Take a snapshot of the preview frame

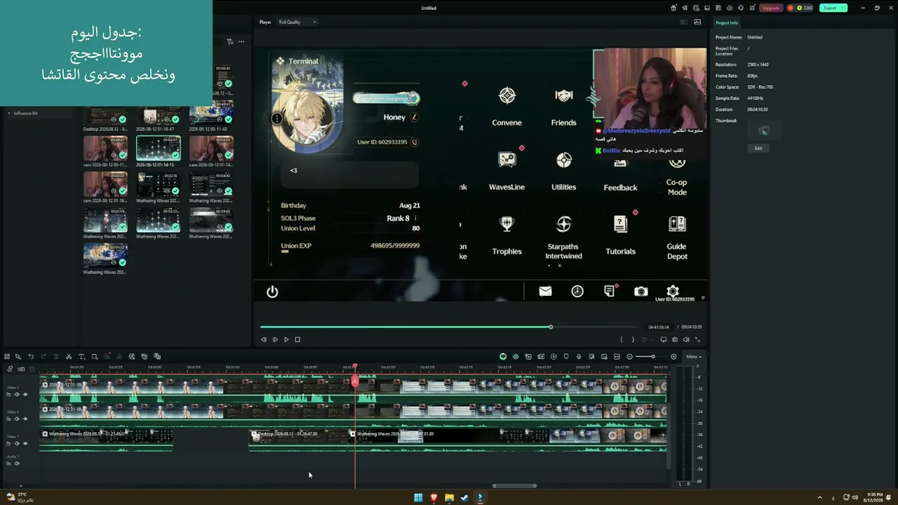[x=675, y=339]
